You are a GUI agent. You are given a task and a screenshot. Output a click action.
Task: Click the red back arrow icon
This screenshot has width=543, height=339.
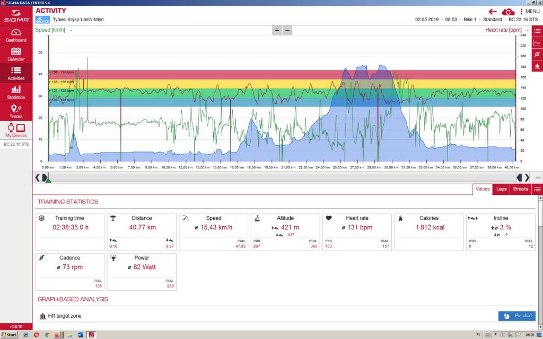coord(493,12)
